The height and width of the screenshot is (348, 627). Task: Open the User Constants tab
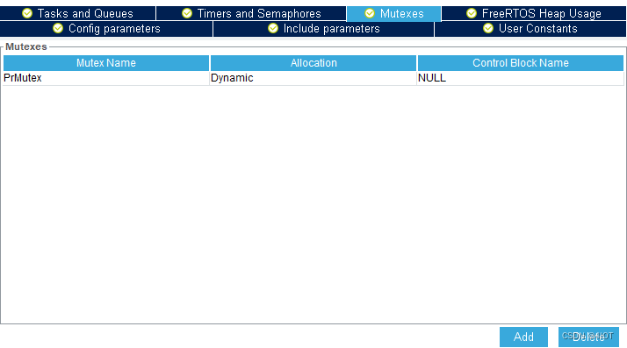pyautogui.click(x=530, y=29)
